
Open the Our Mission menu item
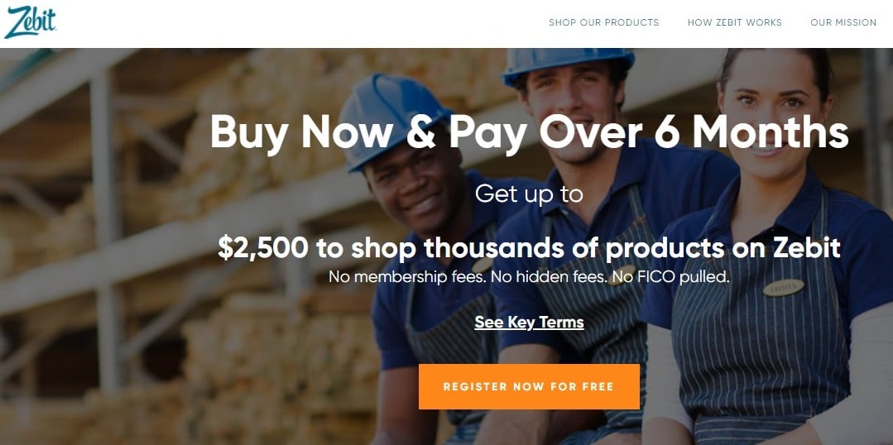click(843, 23)
